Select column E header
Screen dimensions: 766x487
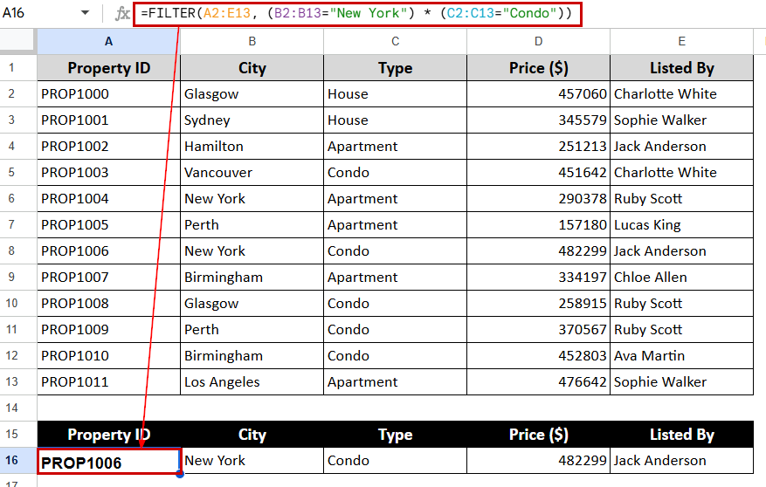point(681,42)
